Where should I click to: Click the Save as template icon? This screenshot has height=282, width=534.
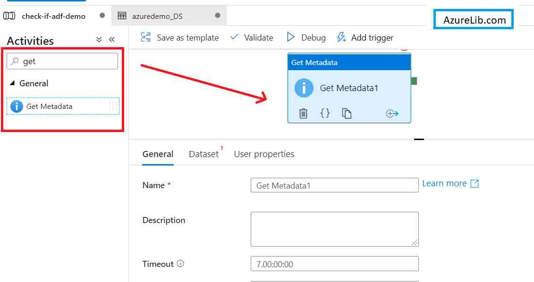146,37
